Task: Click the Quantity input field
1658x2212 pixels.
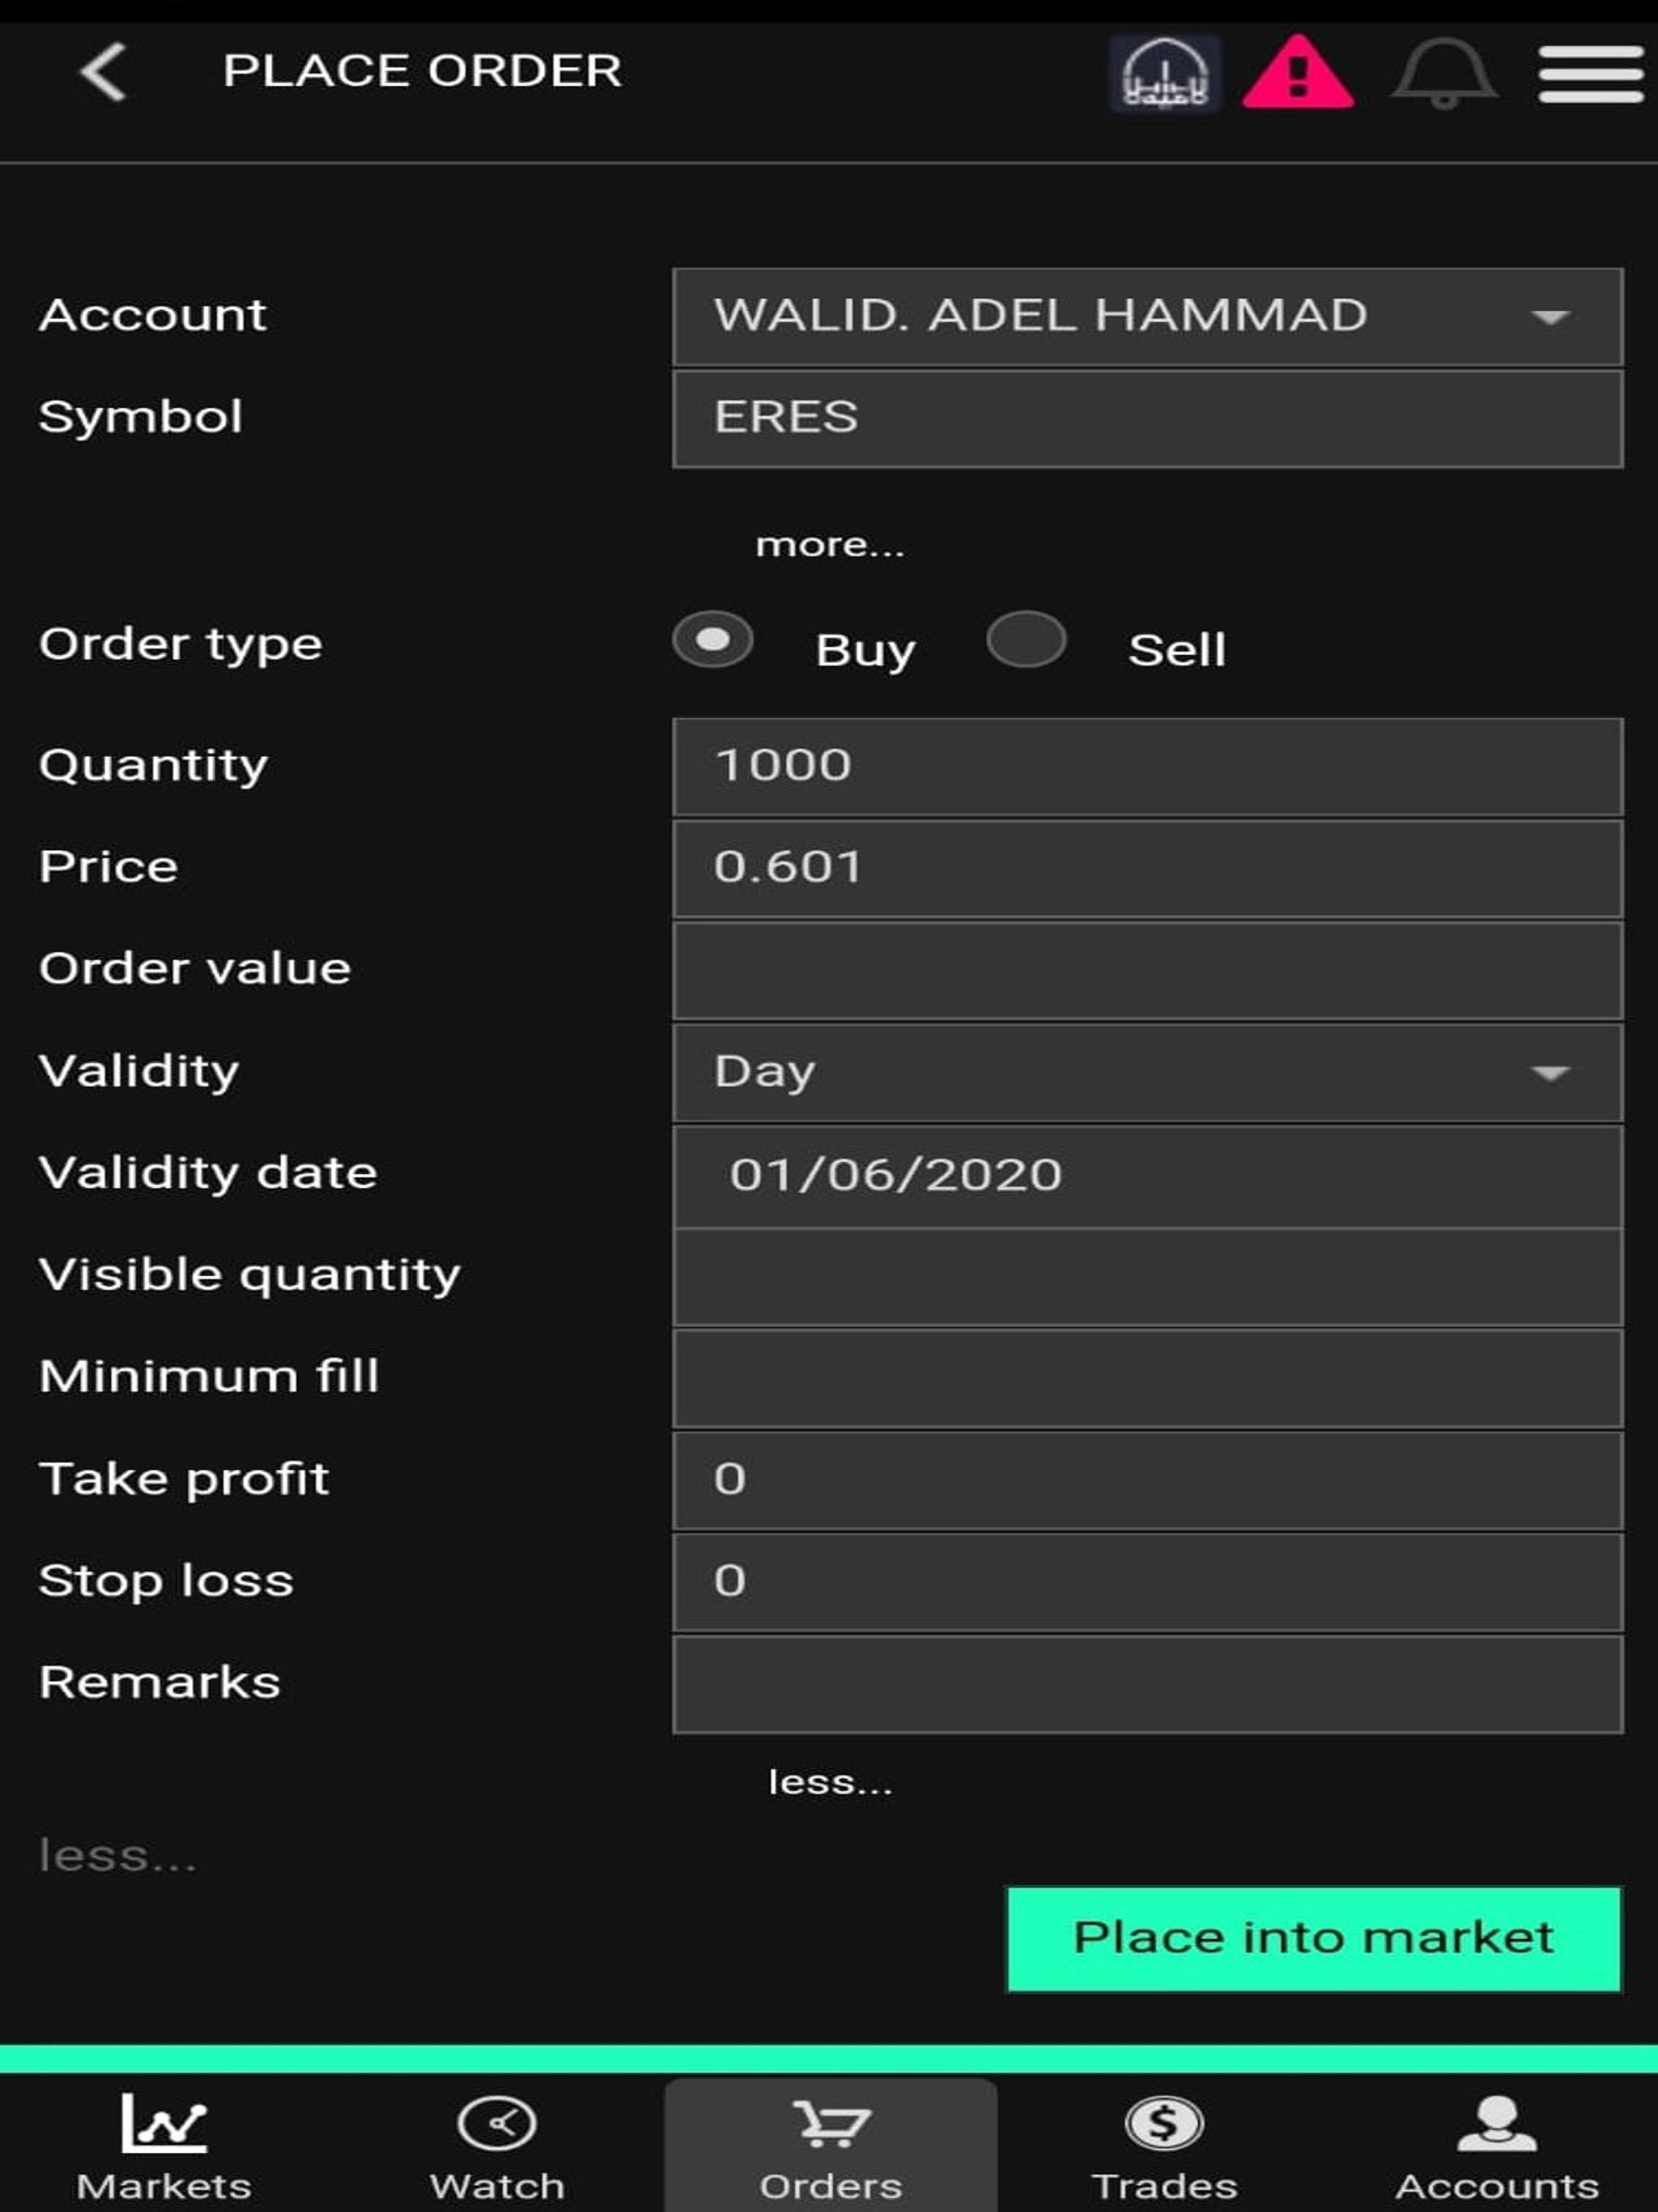Action: 1147,767
